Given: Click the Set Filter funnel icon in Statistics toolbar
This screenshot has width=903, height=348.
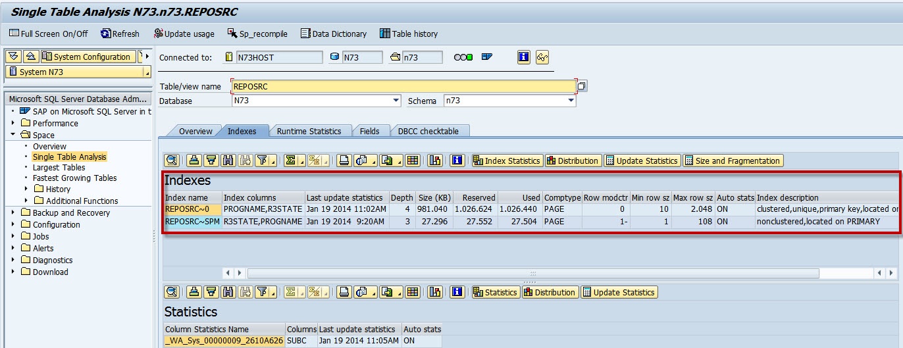Looking at the screenshot, I should coord(263,292).
